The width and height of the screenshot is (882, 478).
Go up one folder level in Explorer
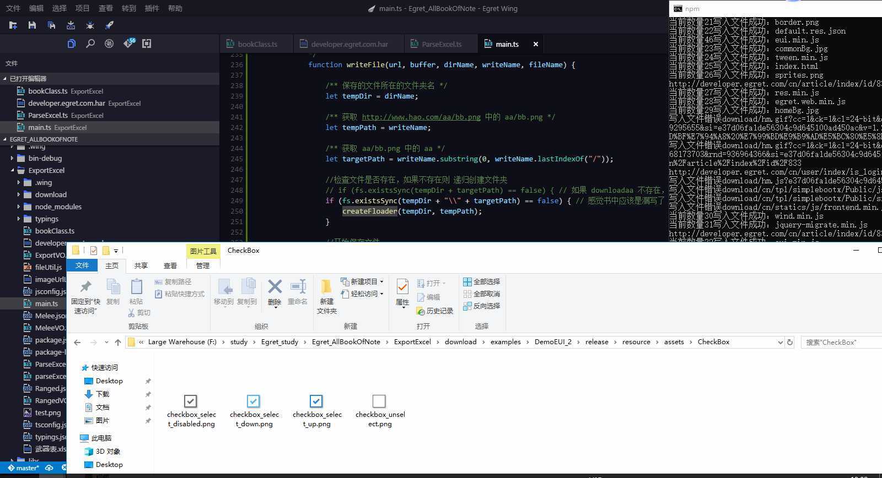coord(118,342)
